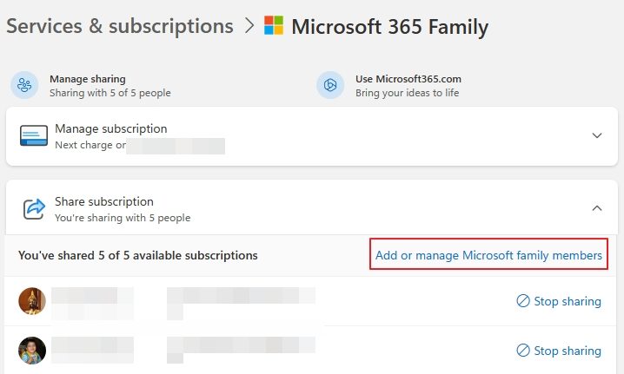Click the shared 5 of 5 subscriptions text
The width and height of the screenshot is (624, 374).
click(x=138, y=256)
